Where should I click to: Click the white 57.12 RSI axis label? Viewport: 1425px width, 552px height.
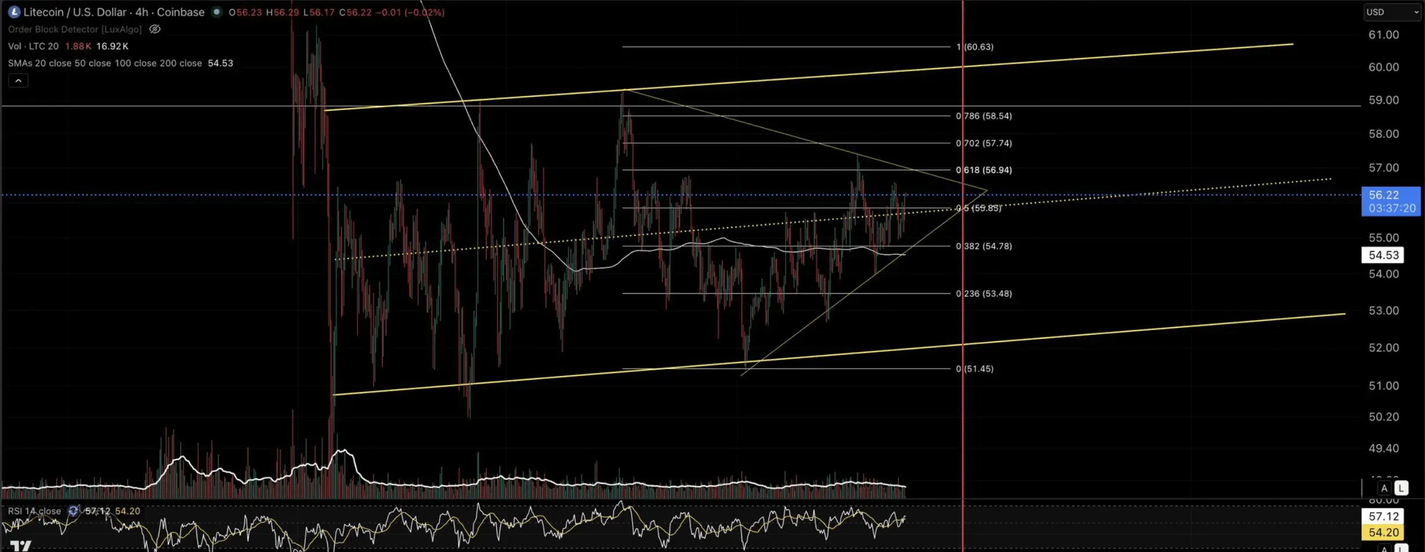pos(1383,516)
